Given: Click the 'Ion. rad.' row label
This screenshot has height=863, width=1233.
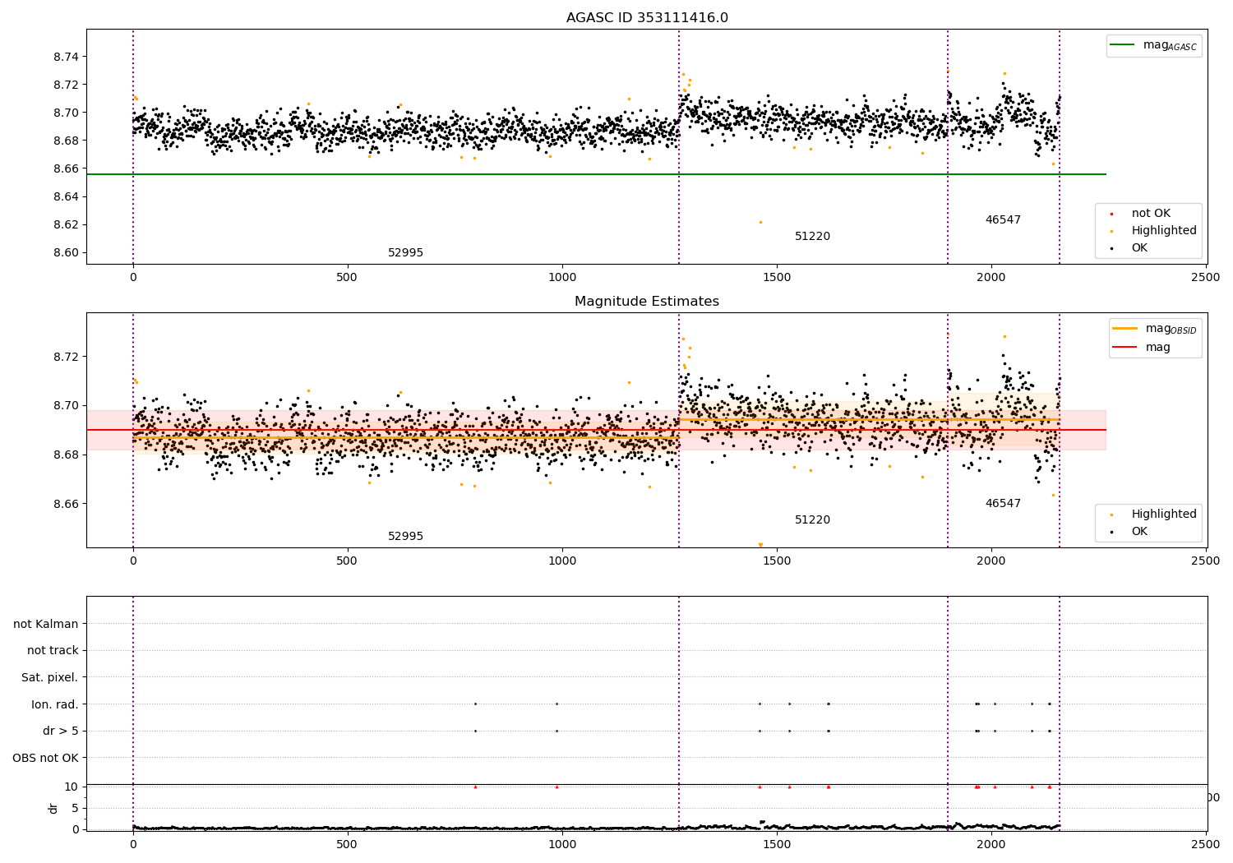Looking at the screenshot, I should [x=55, y=704].
